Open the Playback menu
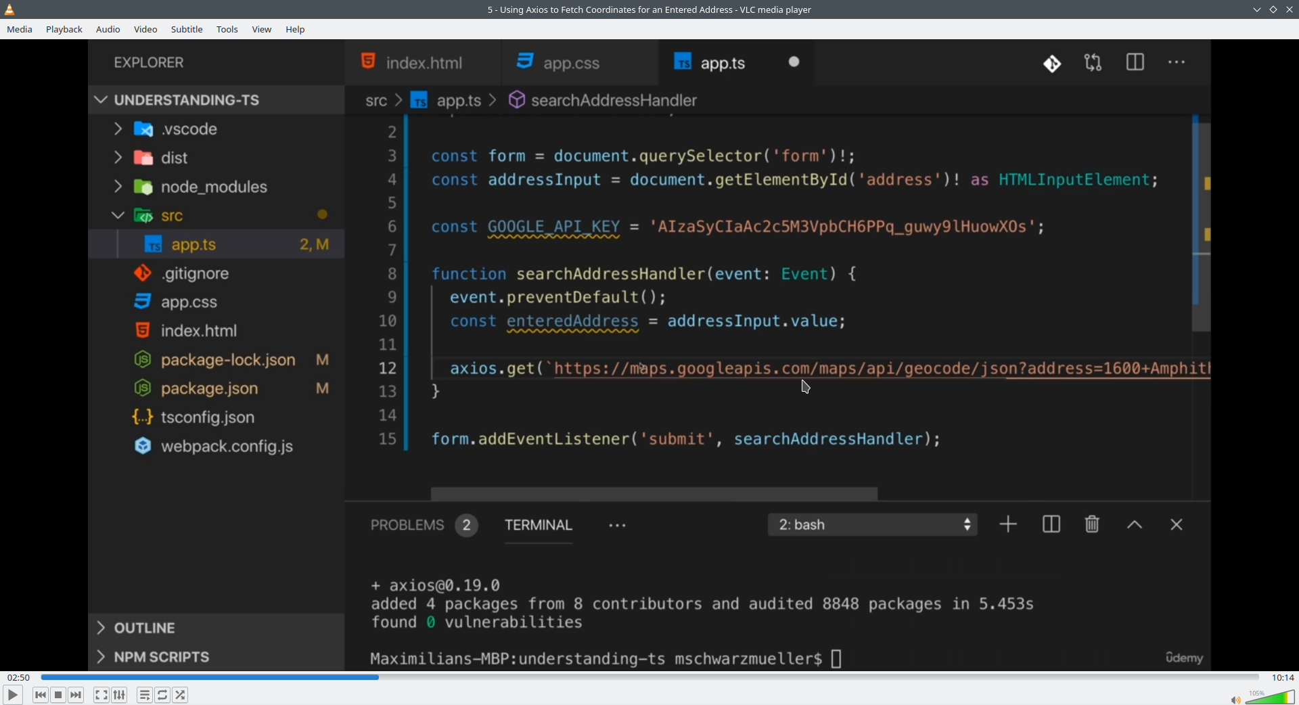 tap(64, 29)
